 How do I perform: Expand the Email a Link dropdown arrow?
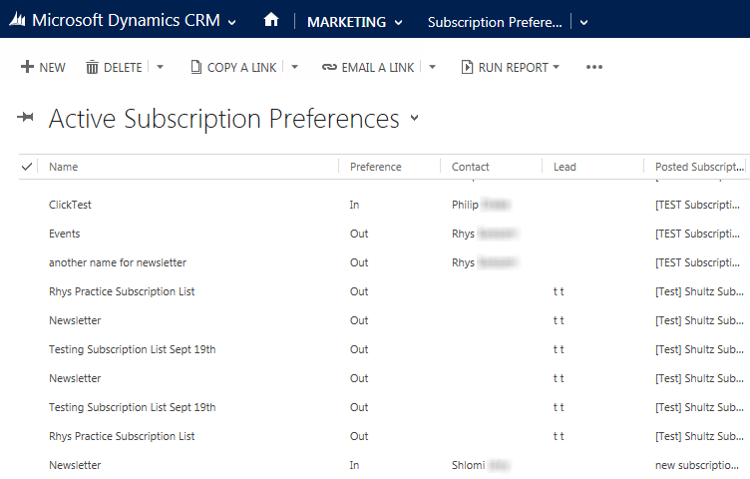(432, 67)
